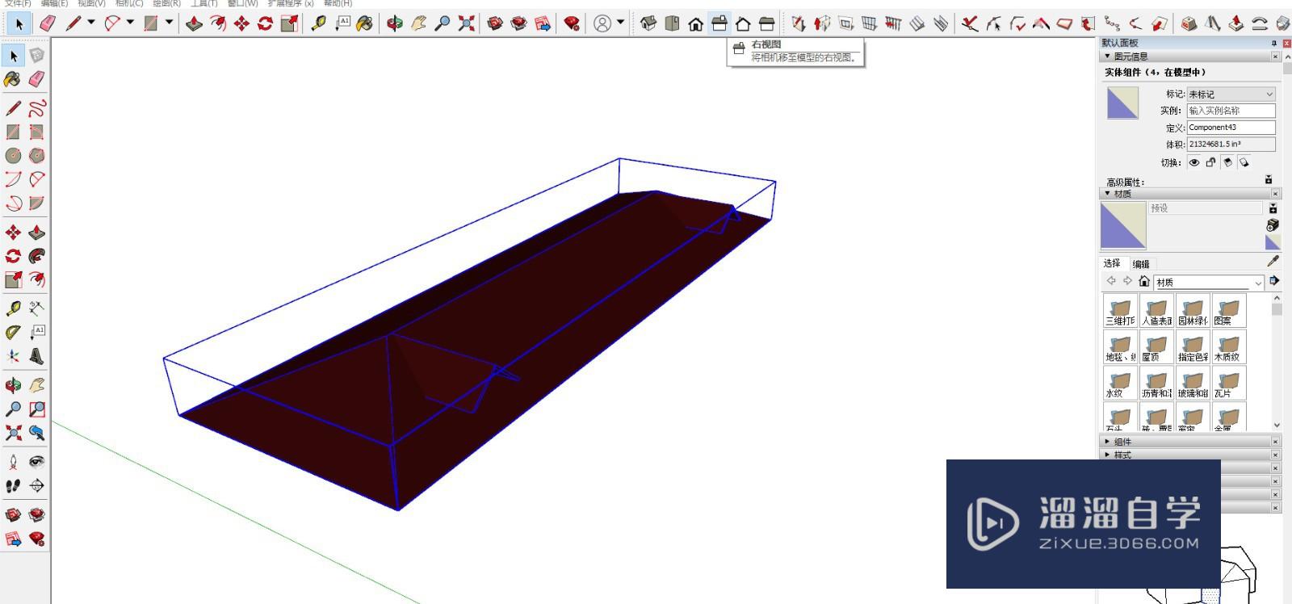The width and height of the screenshot is (1292, 604).
Task: Open the 标记 tag dropdown
Action: point(1231,94)
